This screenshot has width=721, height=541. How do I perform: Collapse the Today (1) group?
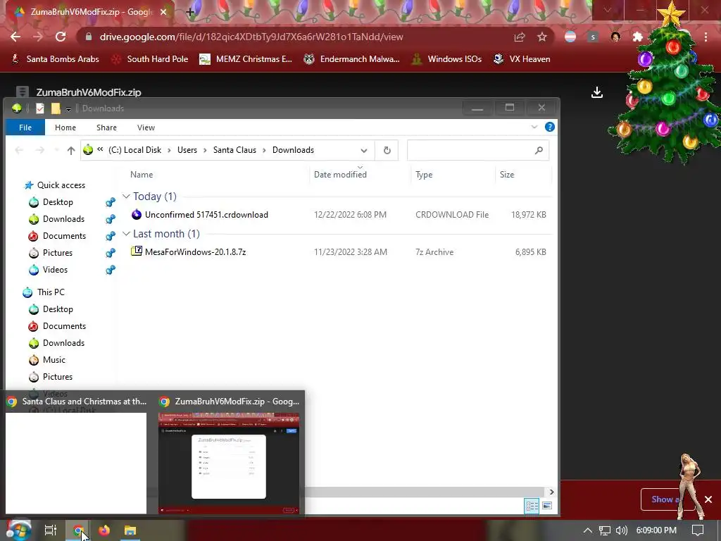(126, 196)
